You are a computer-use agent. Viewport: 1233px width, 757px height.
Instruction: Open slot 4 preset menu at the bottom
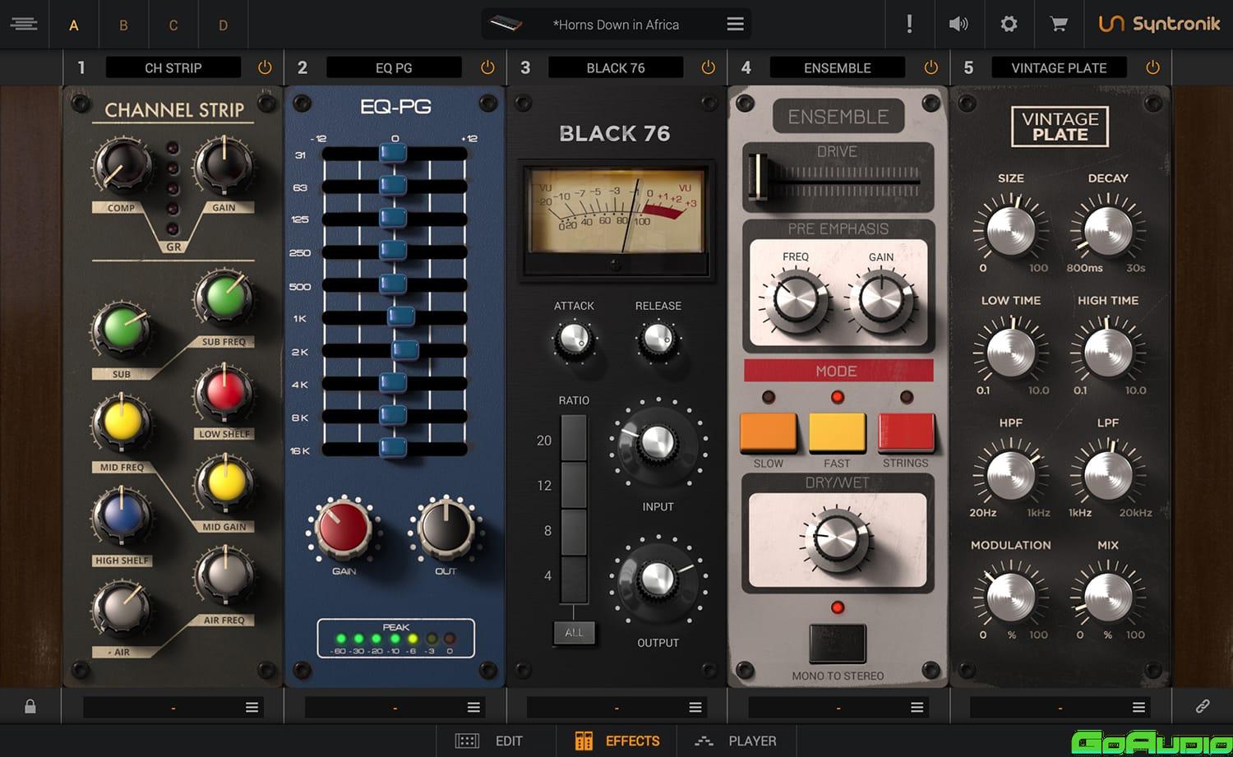(917, 707)
